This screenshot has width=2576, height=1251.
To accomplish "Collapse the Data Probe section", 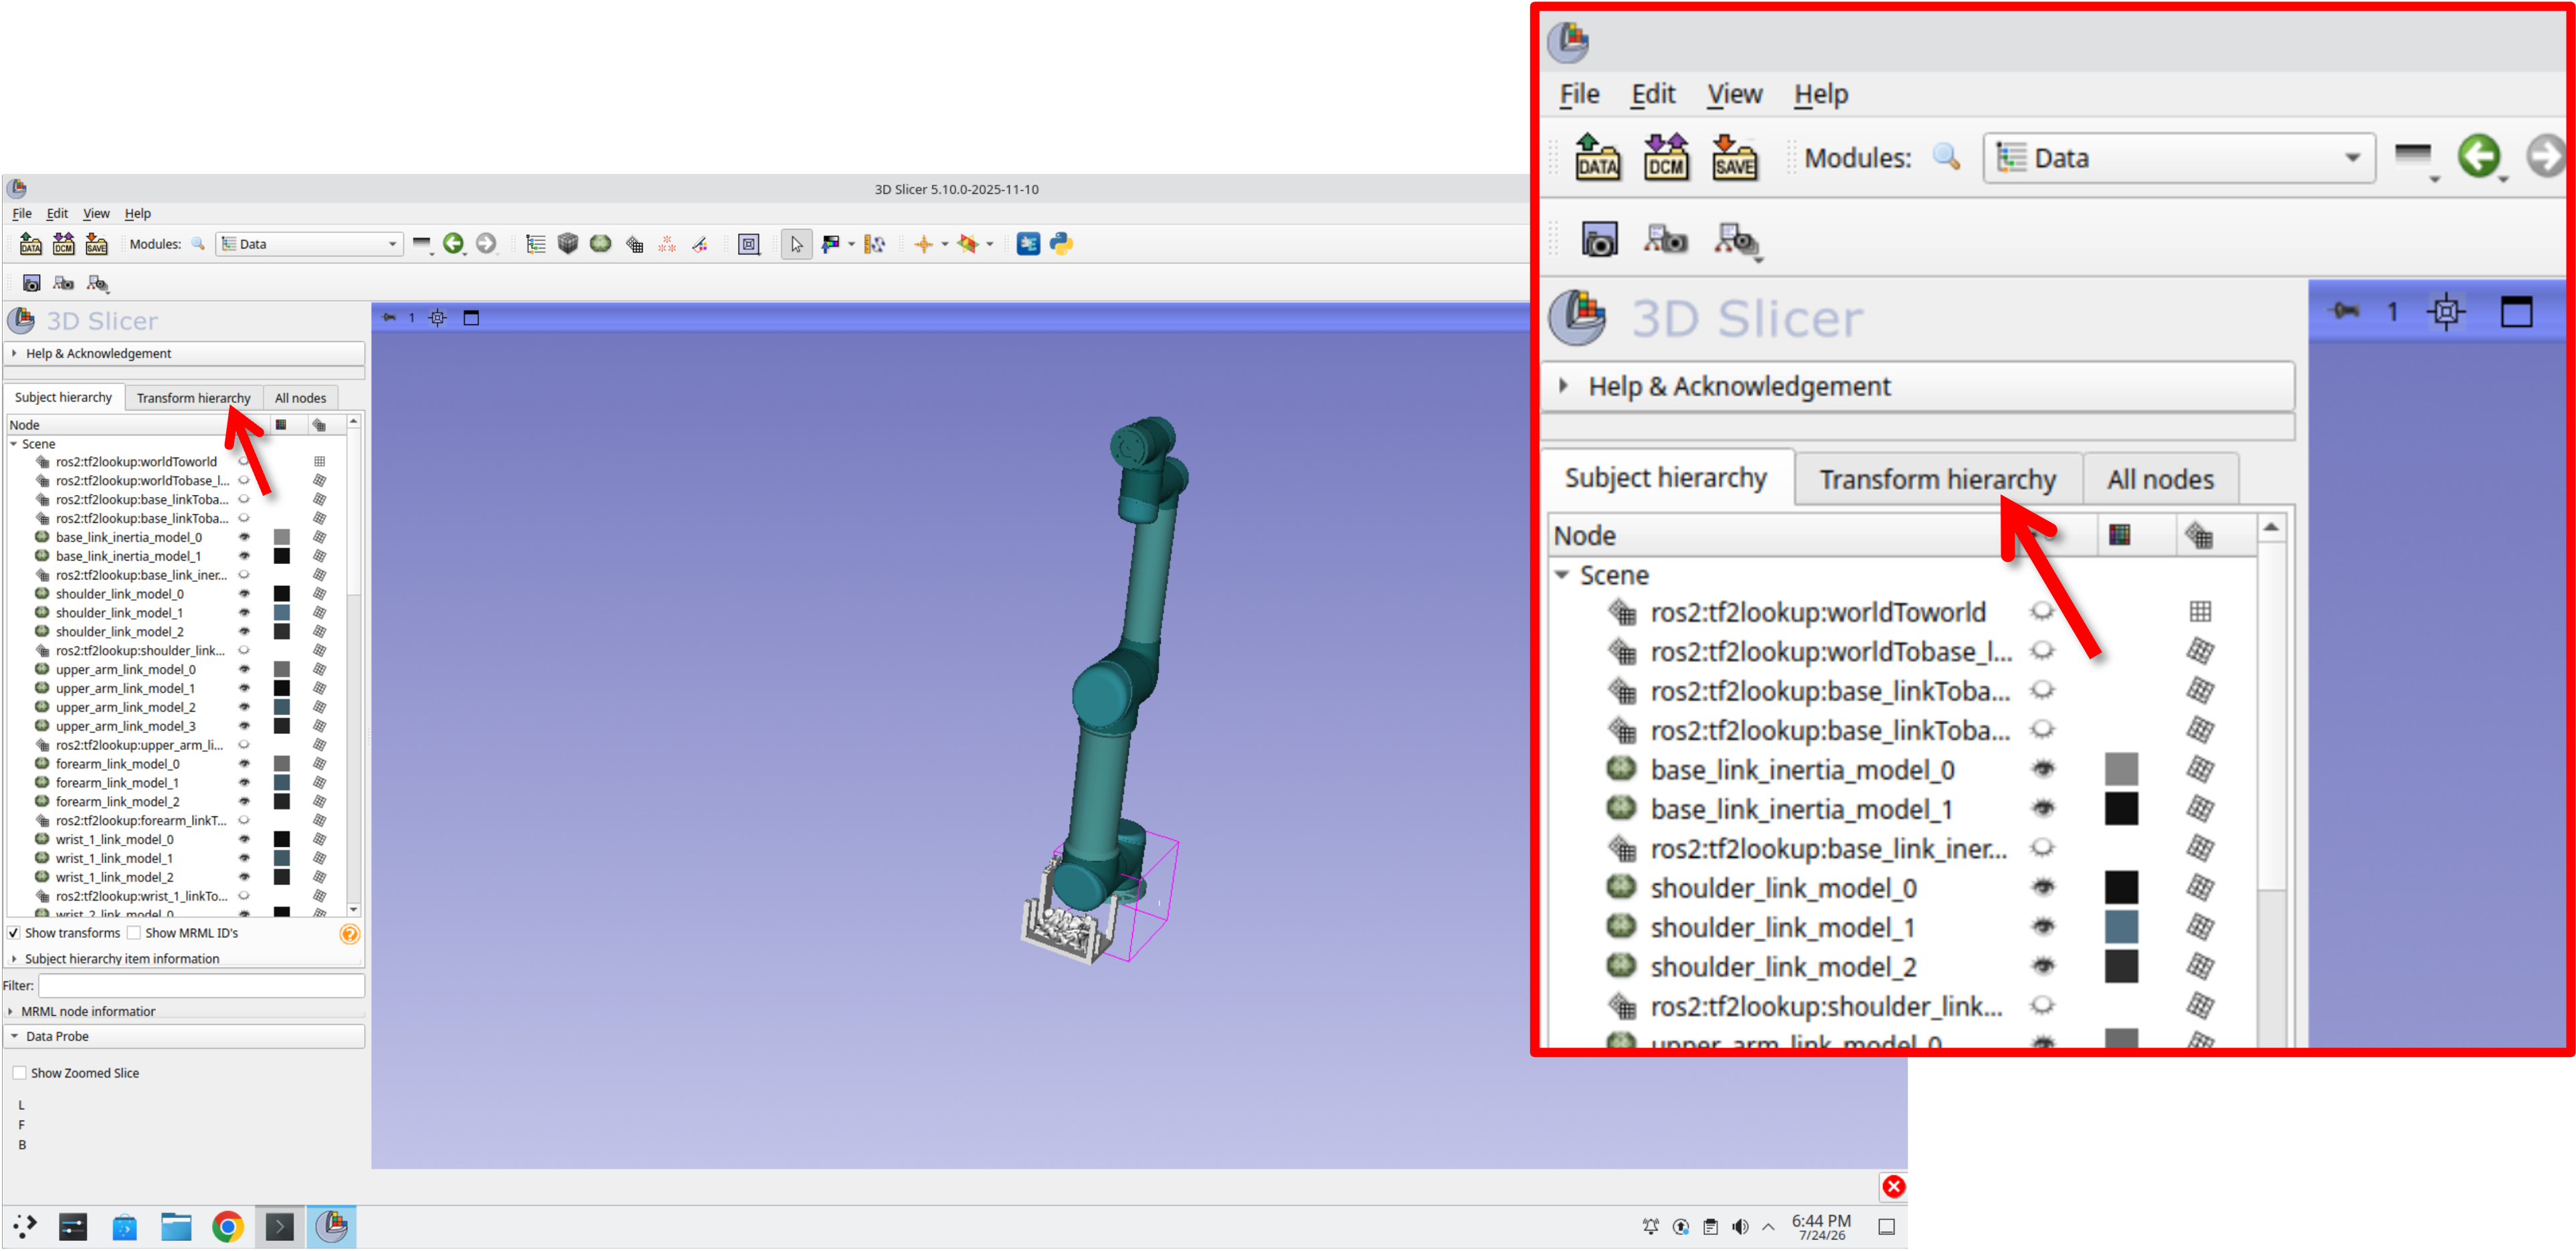I will pos(185,1037).
